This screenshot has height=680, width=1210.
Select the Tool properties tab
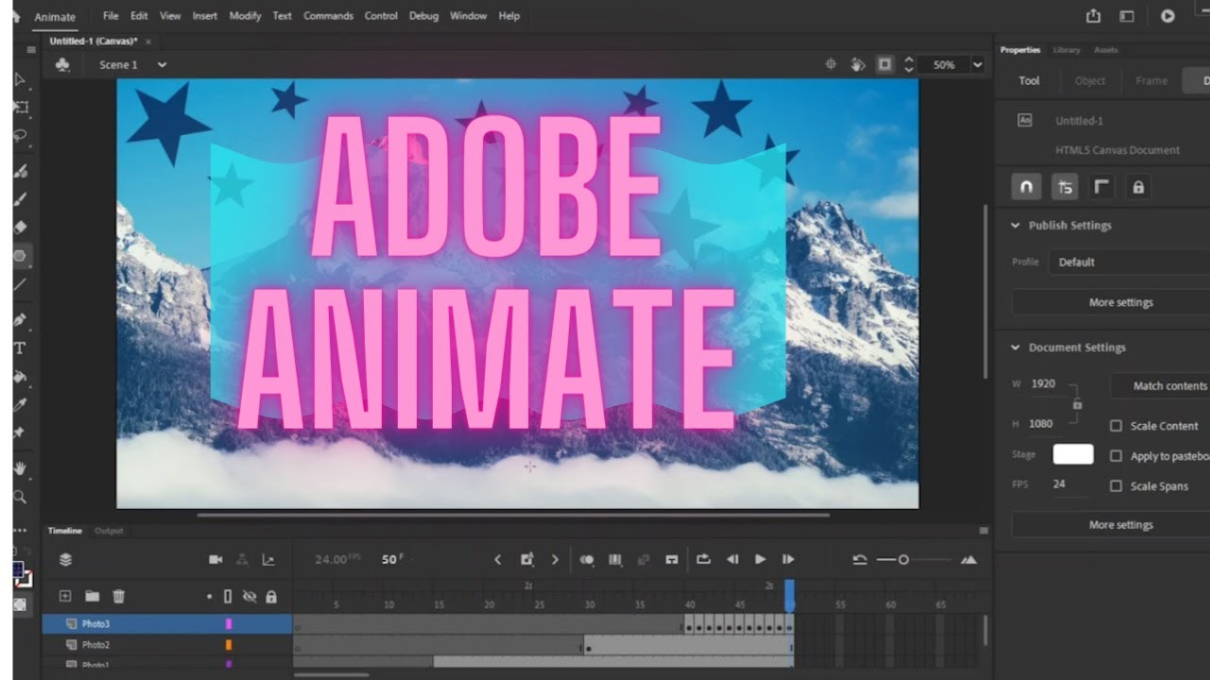(1029, 81)
